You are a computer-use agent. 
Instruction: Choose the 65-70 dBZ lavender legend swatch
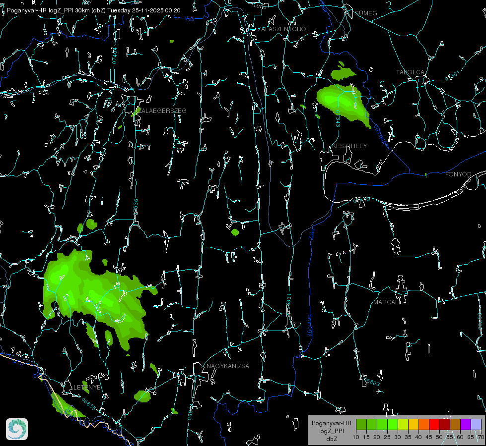click(476, 424)
